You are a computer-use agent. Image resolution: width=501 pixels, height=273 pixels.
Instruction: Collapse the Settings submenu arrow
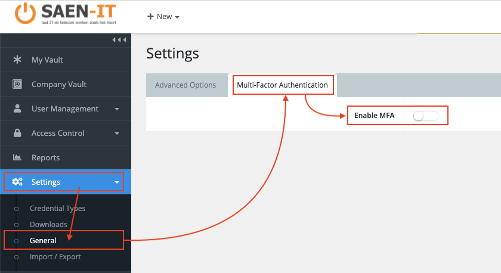coord(117,182)
